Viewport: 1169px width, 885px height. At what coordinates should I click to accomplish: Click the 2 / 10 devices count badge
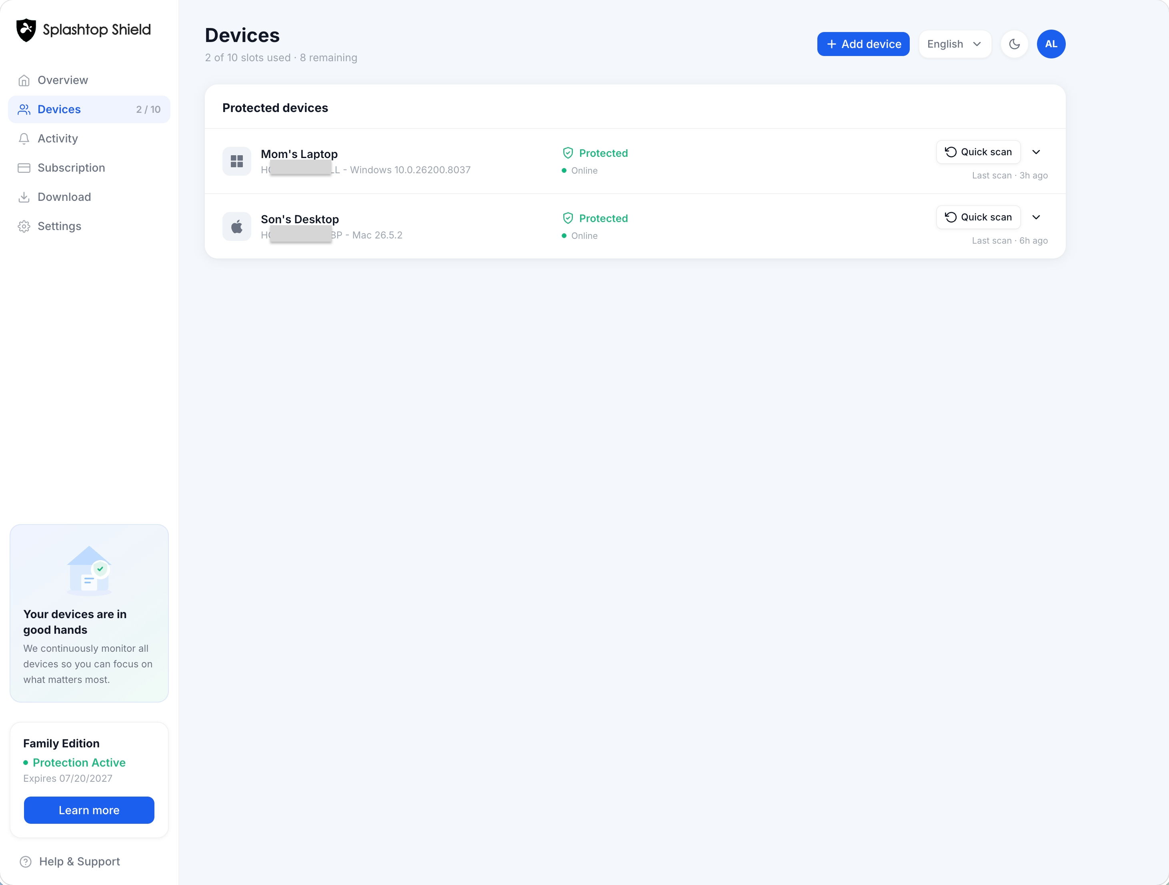[x=148, y=109]
